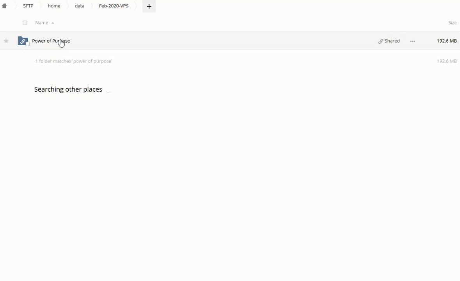Click the plus button after the breadcrumb
Image resolution: width=460 pixels, height=281 pixels.
coord(149,6)
